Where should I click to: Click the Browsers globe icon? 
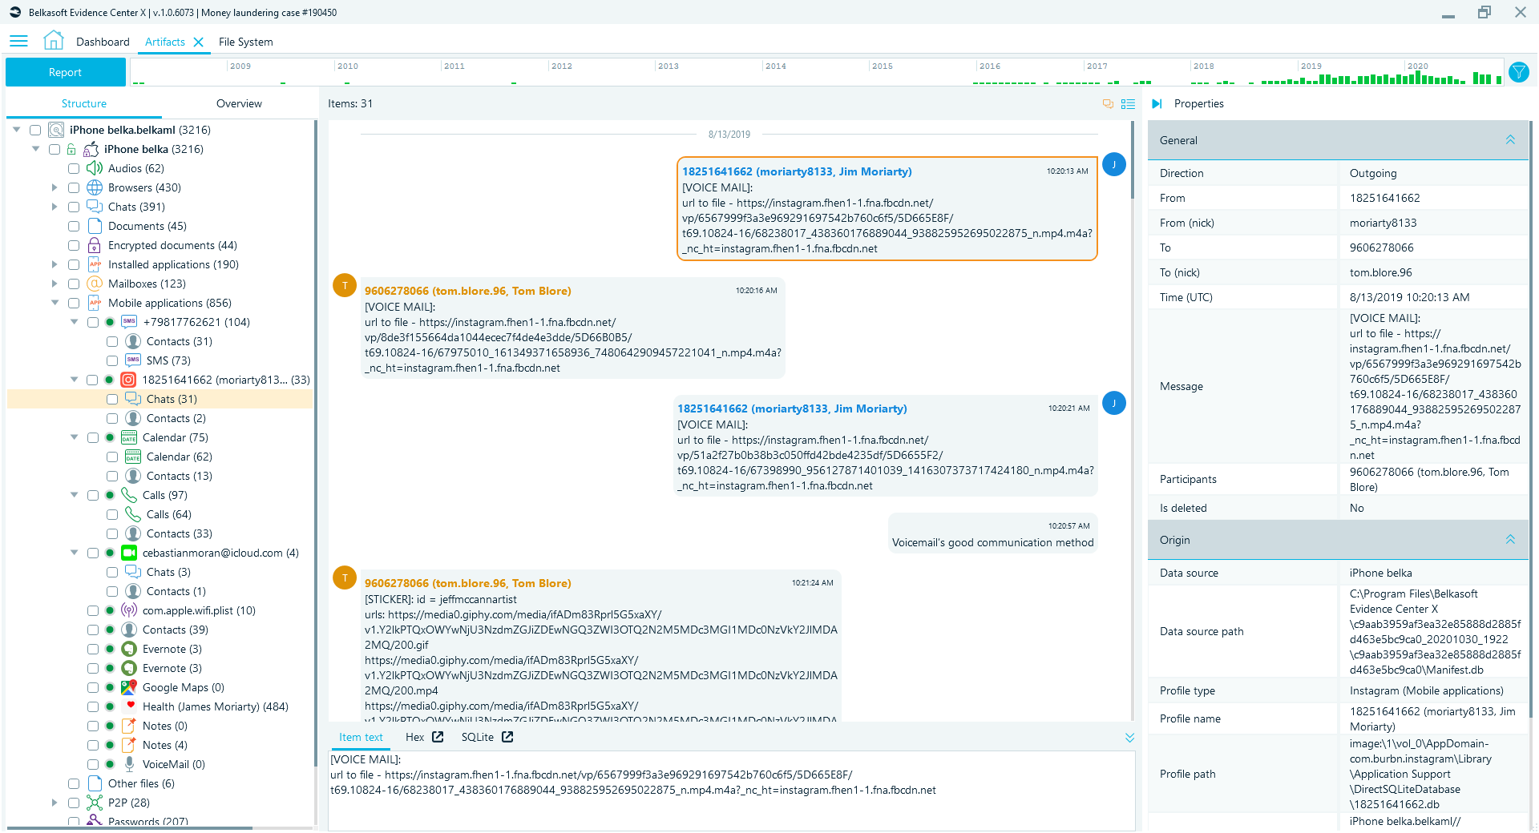(x=95, y=187)
